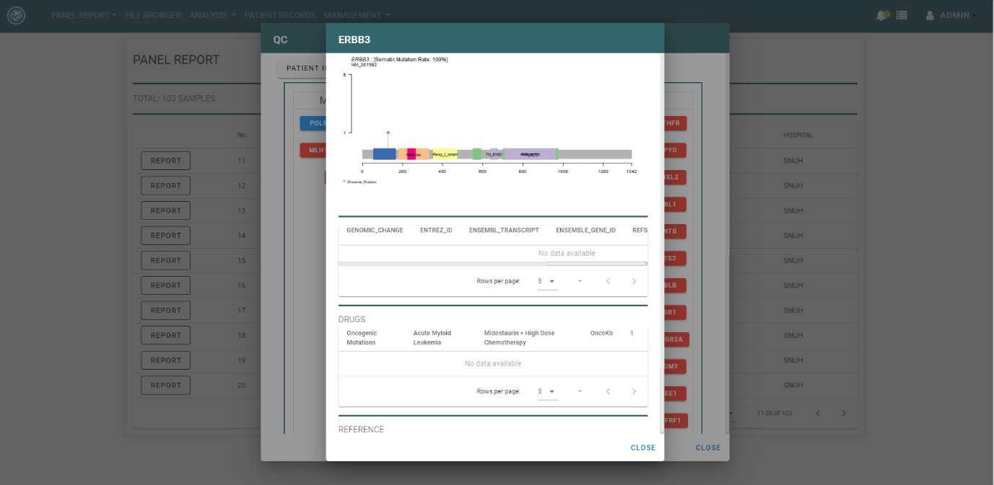The image size is (994, 485).
Task: Open the Panel Report menu
Action: [83, 15]
